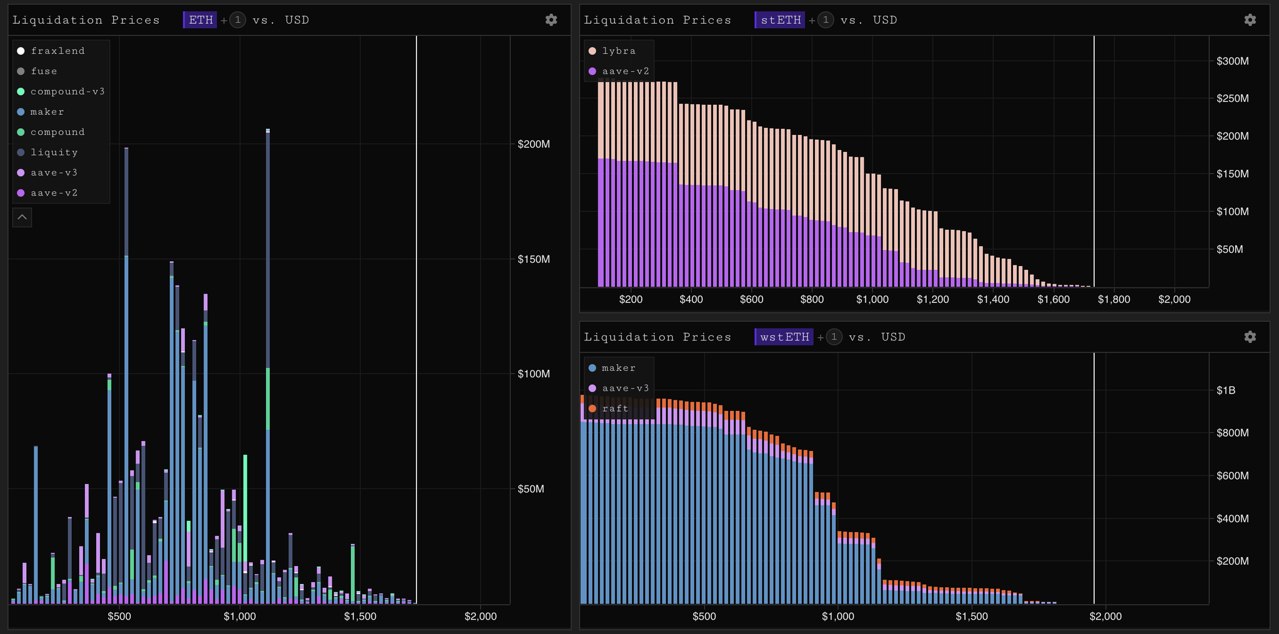
Task: Click the +1 badge next to stETH
Action: (x=826, y=20)
